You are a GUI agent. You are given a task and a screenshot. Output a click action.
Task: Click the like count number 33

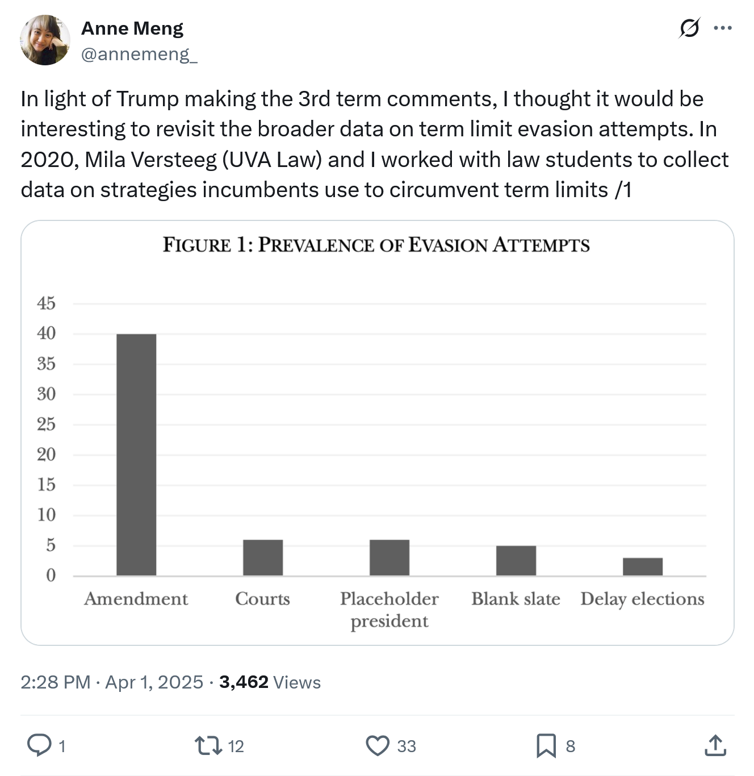[x=407, y=746]
